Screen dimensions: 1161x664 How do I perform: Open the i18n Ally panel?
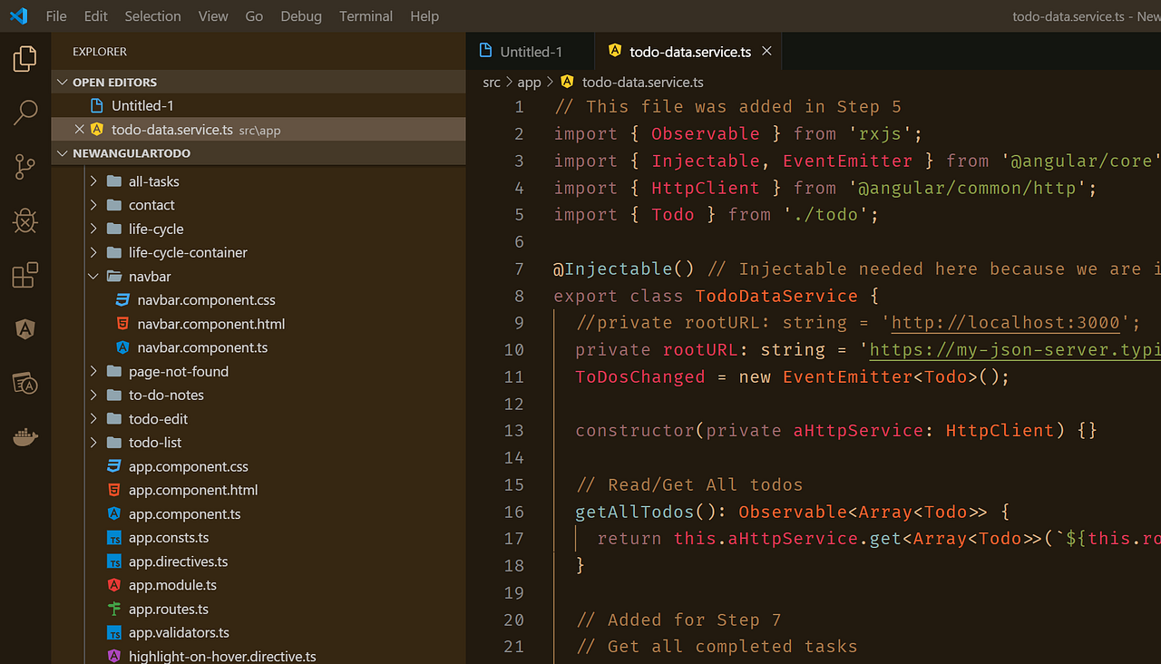click(24, 383)
